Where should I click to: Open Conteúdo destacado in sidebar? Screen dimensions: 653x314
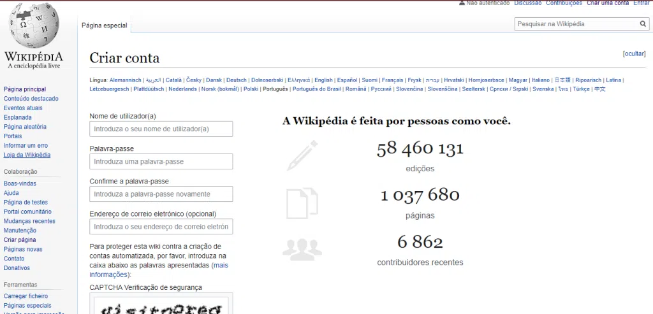[31, 99]
